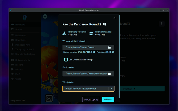The width and height of the screenshot is (178, 111).
Task: Click the Patreon icon in sidebar
Action: pos(12,70)
